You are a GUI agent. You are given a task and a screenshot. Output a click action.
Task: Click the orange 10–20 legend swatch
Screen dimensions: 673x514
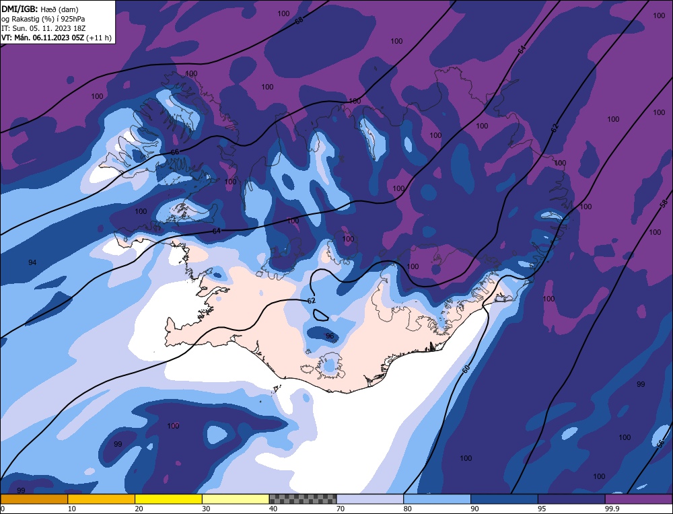coord(102,499)
